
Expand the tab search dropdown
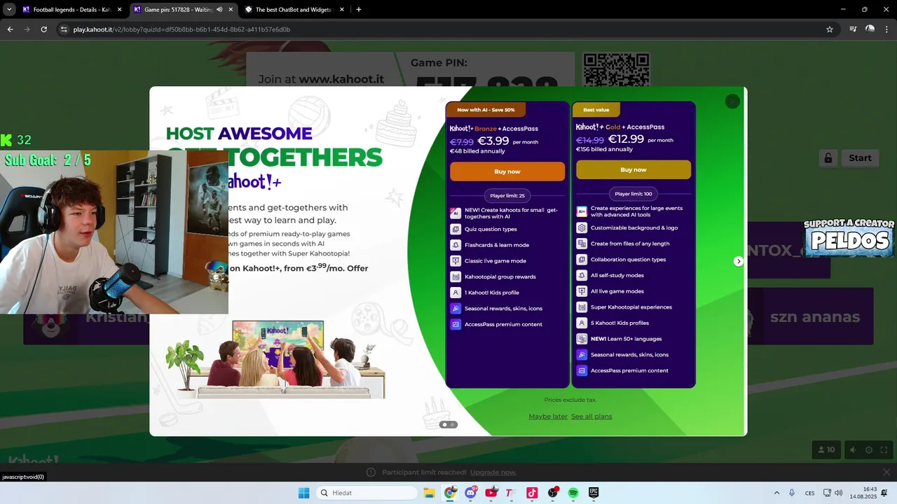pos(9,10)
